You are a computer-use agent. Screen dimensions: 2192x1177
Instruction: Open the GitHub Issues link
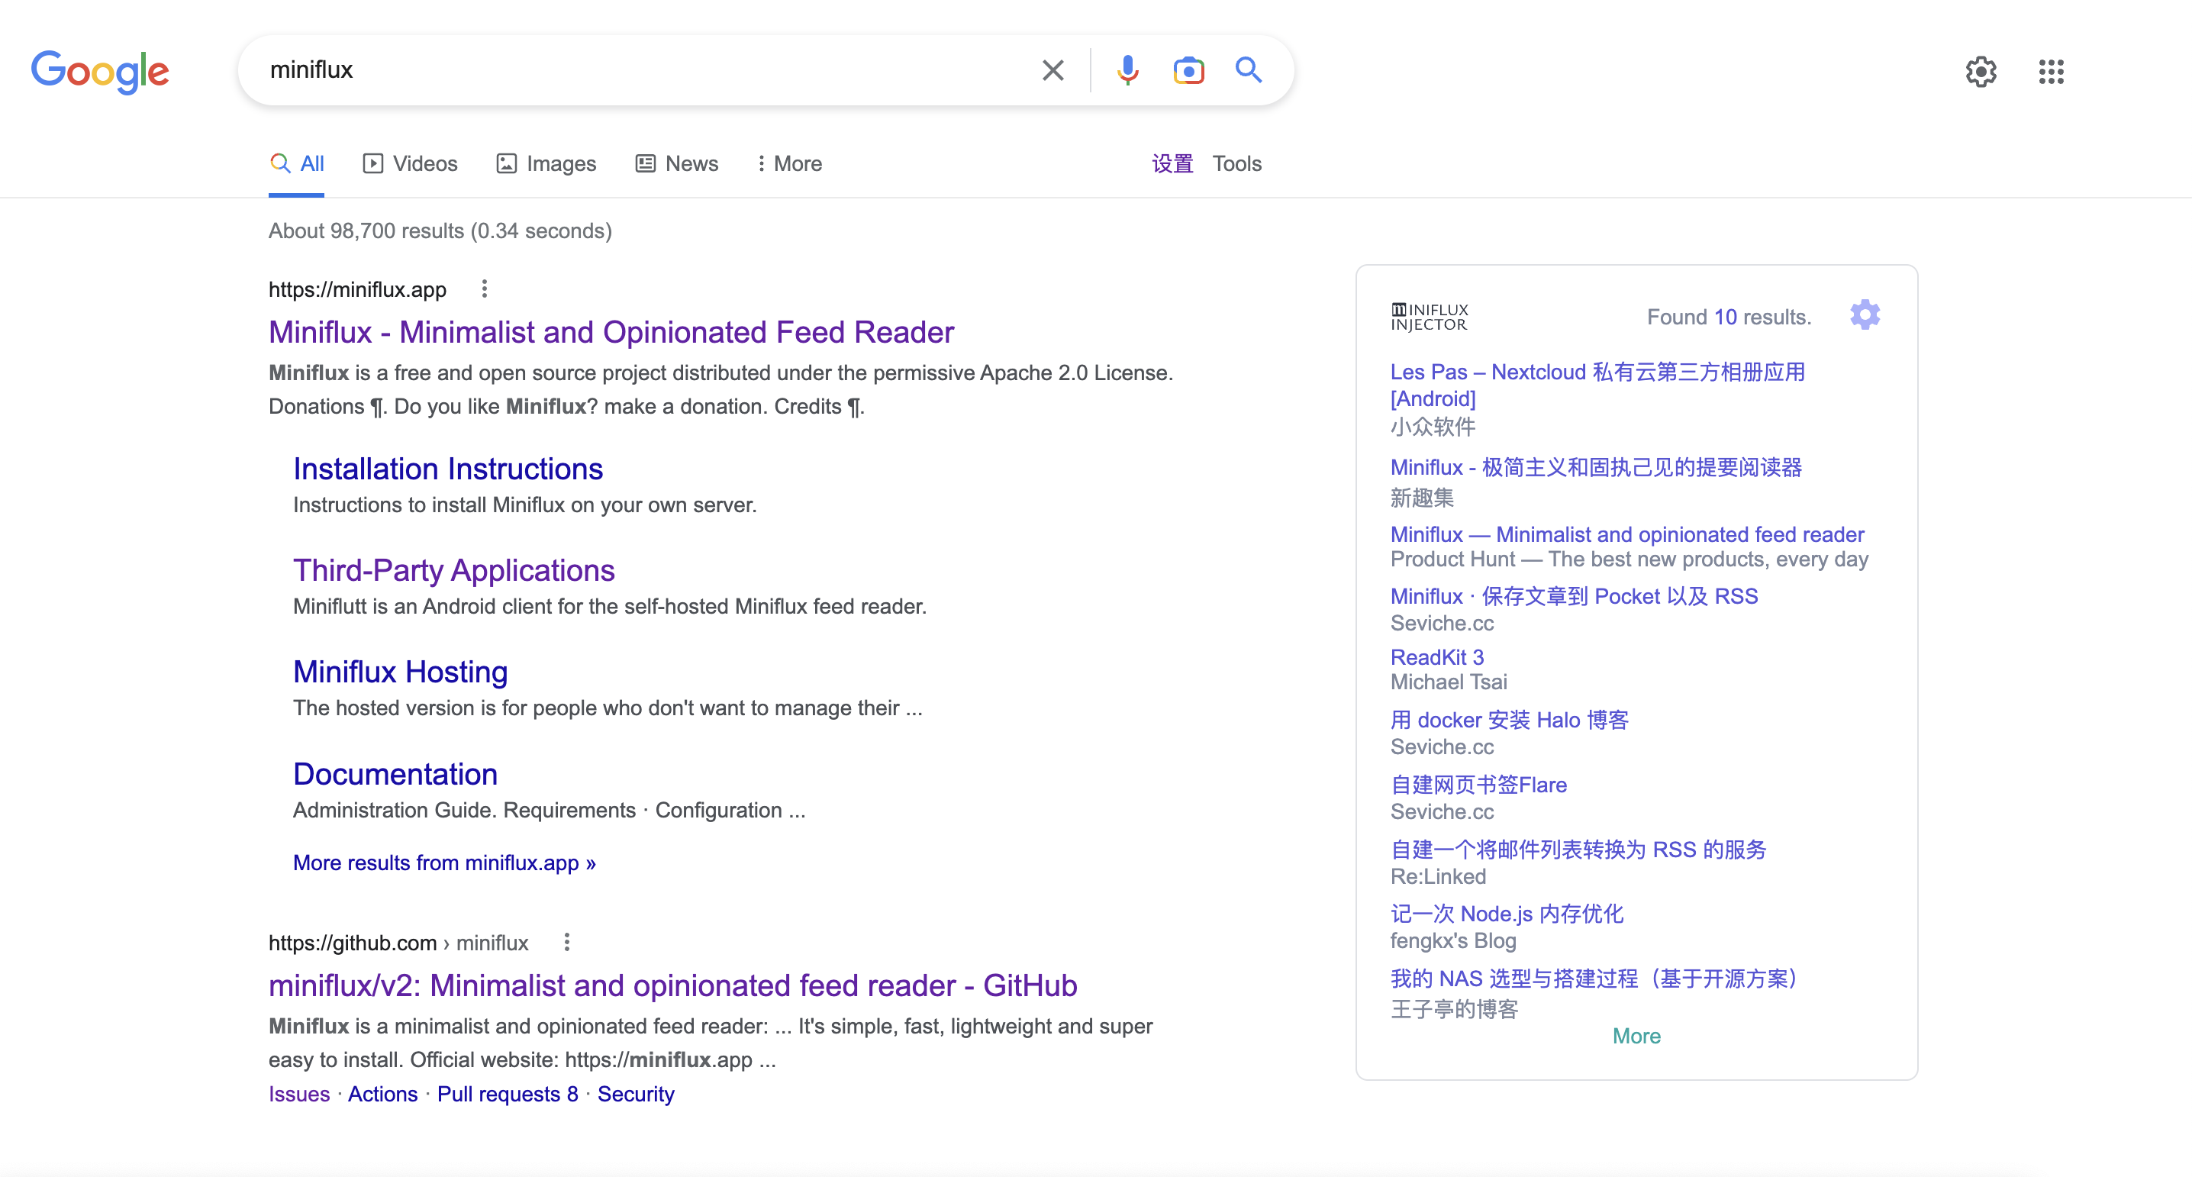pyautogui.click(x=298, y=1094)
